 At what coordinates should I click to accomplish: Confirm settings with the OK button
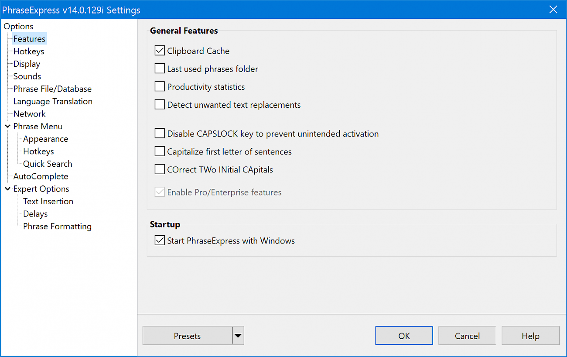point(404,336)
